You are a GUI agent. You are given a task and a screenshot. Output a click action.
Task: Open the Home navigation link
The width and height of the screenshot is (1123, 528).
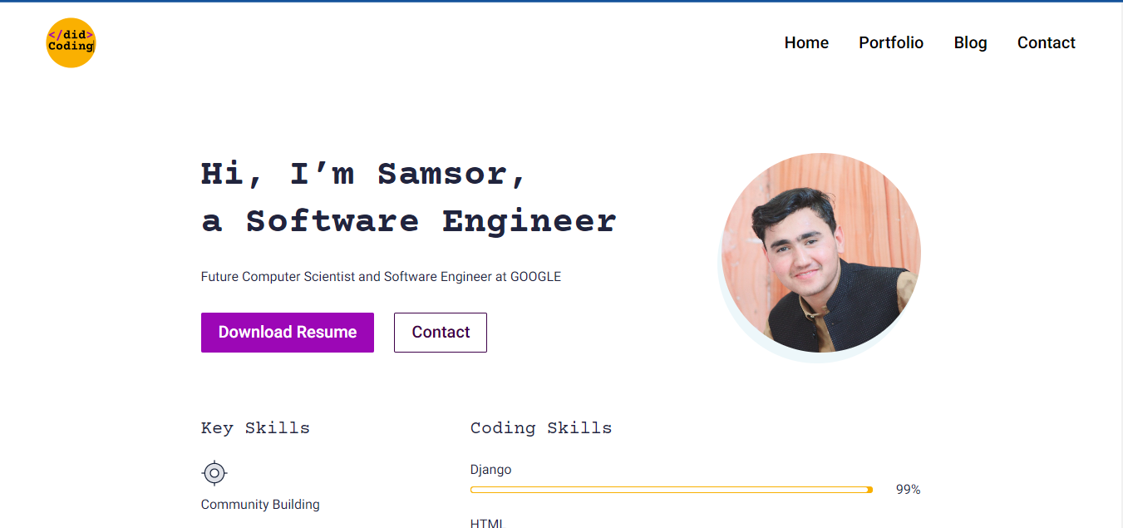pyautogui.click(x=805, y=42)
